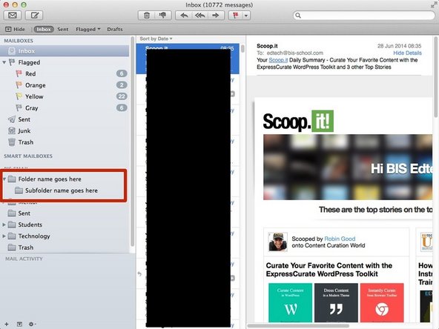Viewport: 439px width, 329px height.
Task: Switch to Drafts in favorites bar
Action: click(x=115, y=29)
